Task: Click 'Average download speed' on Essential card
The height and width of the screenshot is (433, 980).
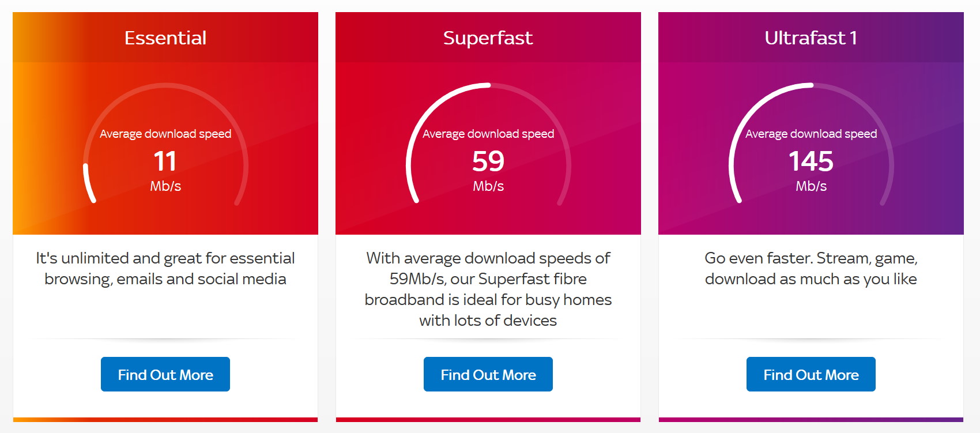Action: 165,133
